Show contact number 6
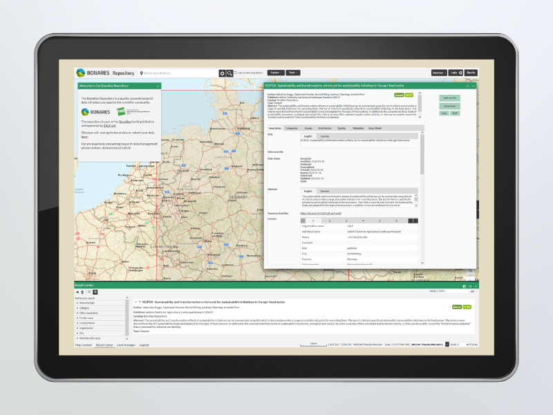This screenshot has height=415, width=553. pos(396,221)
